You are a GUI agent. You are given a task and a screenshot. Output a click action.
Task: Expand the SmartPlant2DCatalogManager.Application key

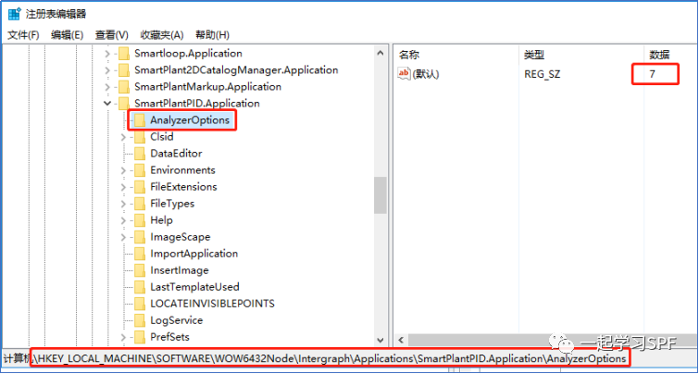(107, 70)
